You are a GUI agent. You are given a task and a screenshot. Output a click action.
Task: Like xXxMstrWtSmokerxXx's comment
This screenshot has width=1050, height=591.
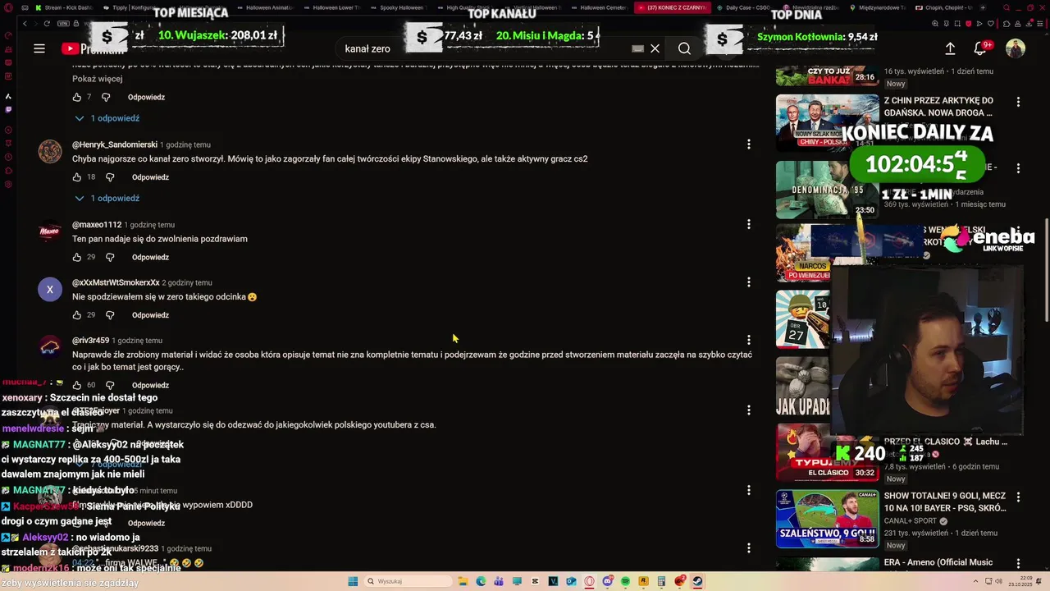coord(77,315)
